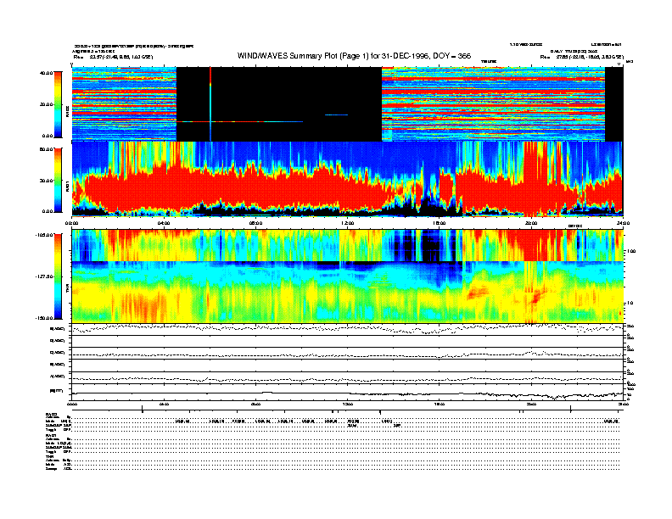Screen dimensions: 672x519
Task: Click the 60.00 label on RAD1 scale
Action: [x=46, y=149]
